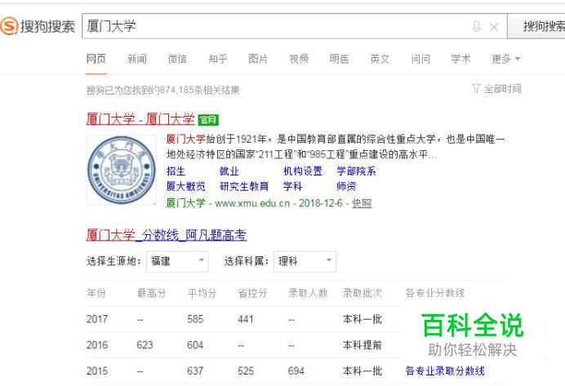
Task: Open the 快照 cached page link
Action: click(362, 203)
